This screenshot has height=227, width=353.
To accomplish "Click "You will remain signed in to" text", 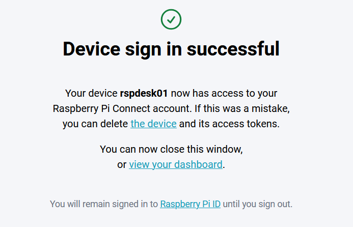I will tap(104, 204).
